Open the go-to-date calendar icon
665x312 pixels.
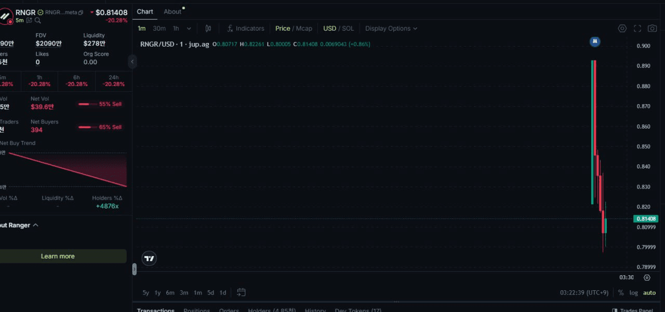[x=241, y=292]
